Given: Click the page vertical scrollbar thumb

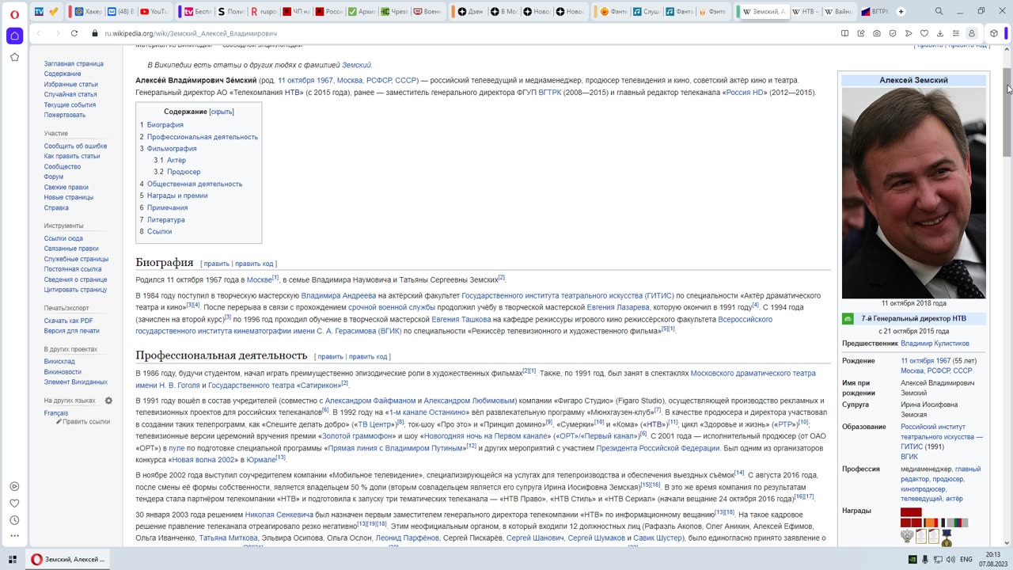Looking at the screenshot, I should 1007,112.
